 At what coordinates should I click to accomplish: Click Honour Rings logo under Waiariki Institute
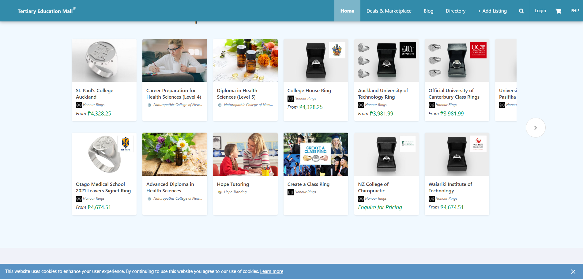click(431, 199)
